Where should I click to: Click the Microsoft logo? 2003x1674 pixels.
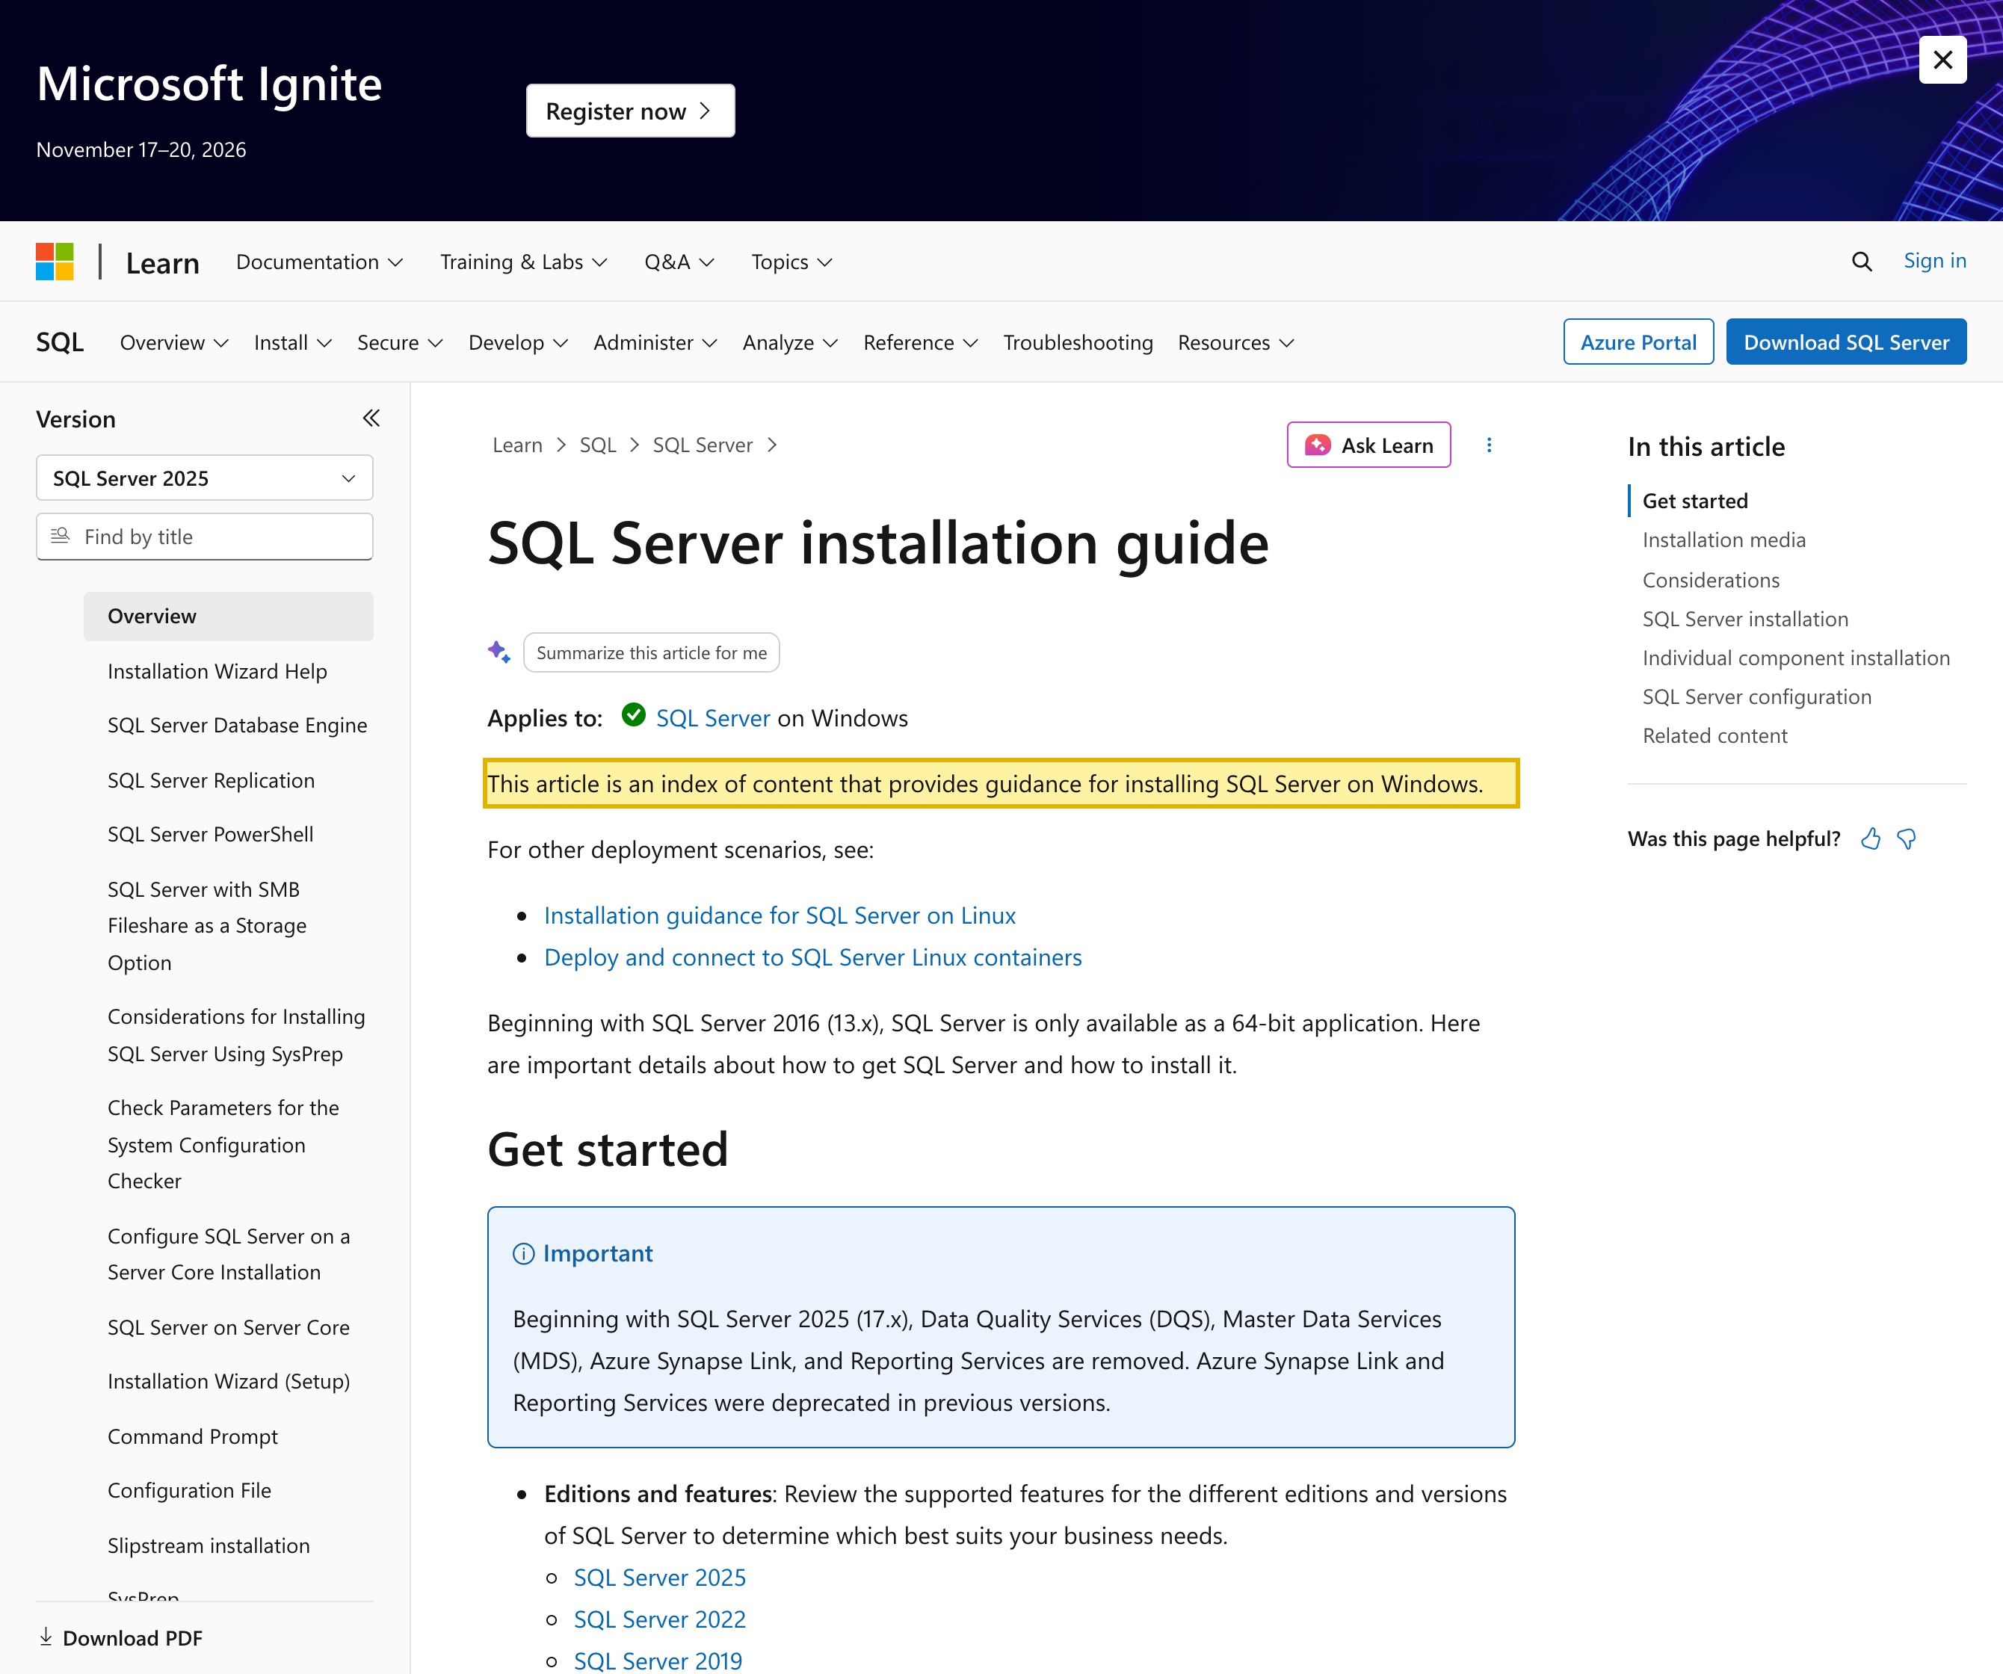[55, 262]
